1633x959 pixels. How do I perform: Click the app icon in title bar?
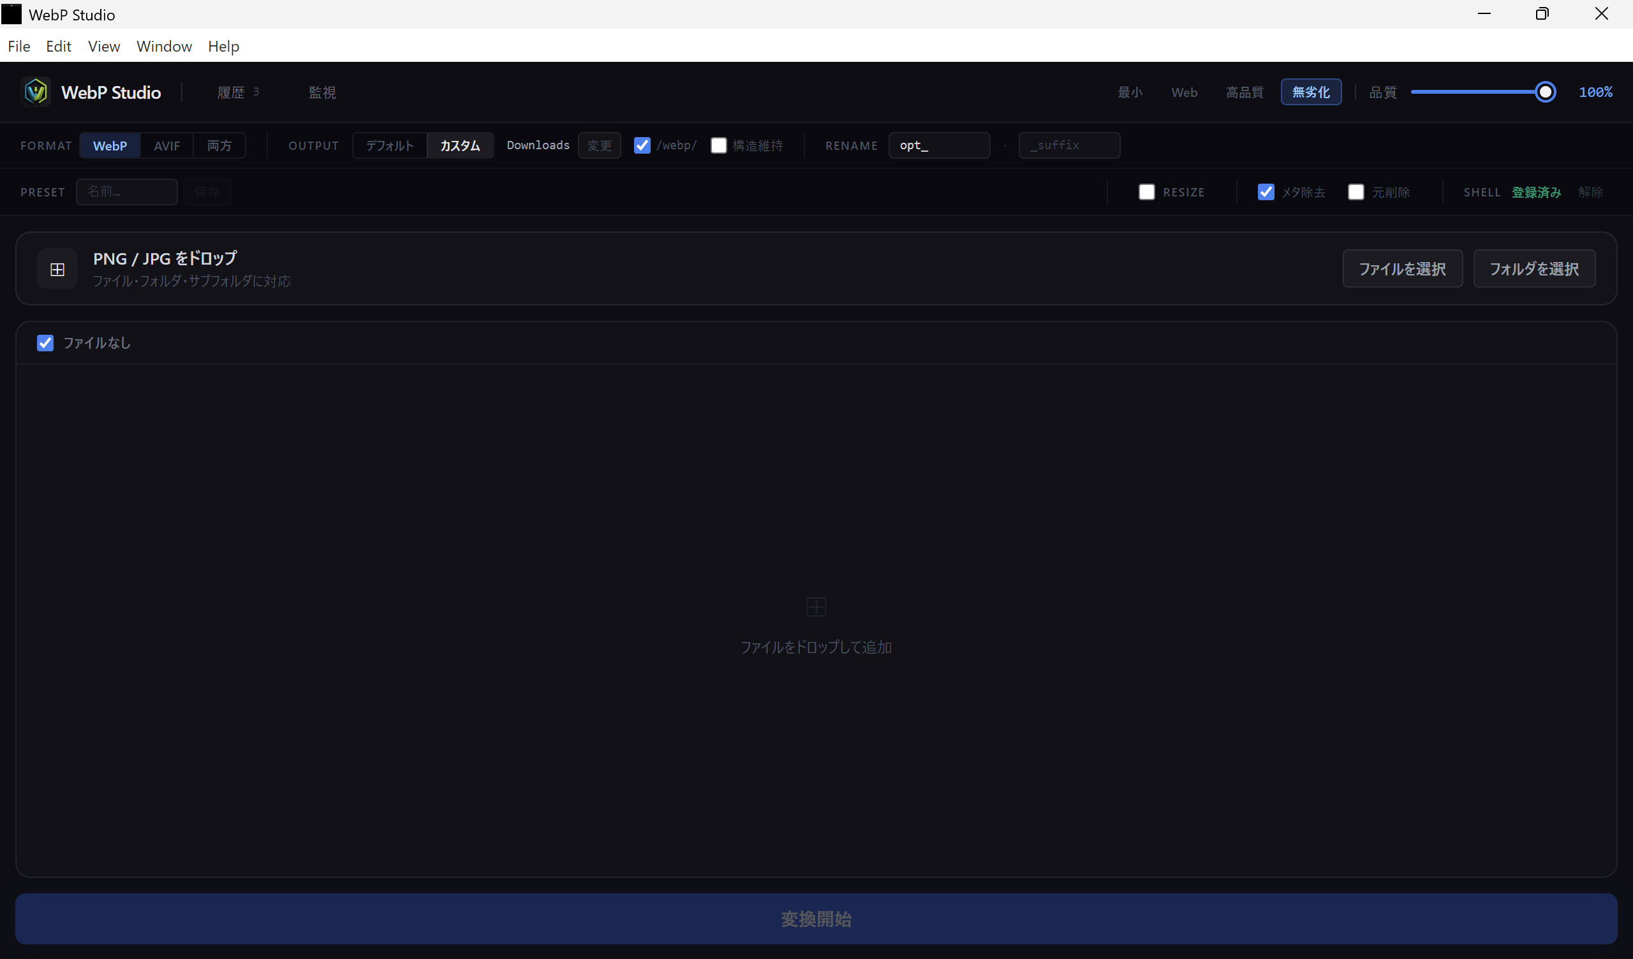[x=11, y=13]
